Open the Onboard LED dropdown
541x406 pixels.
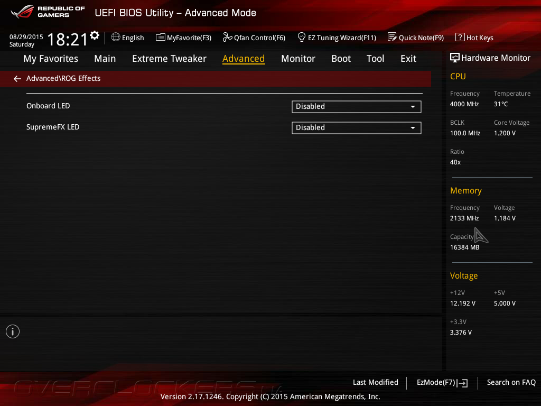click(357, 107)
